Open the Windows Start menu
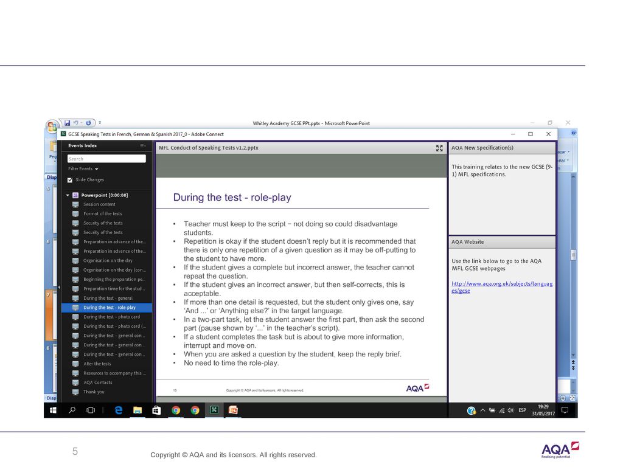Viewport: 623px width, 467px height. [53, 410]
